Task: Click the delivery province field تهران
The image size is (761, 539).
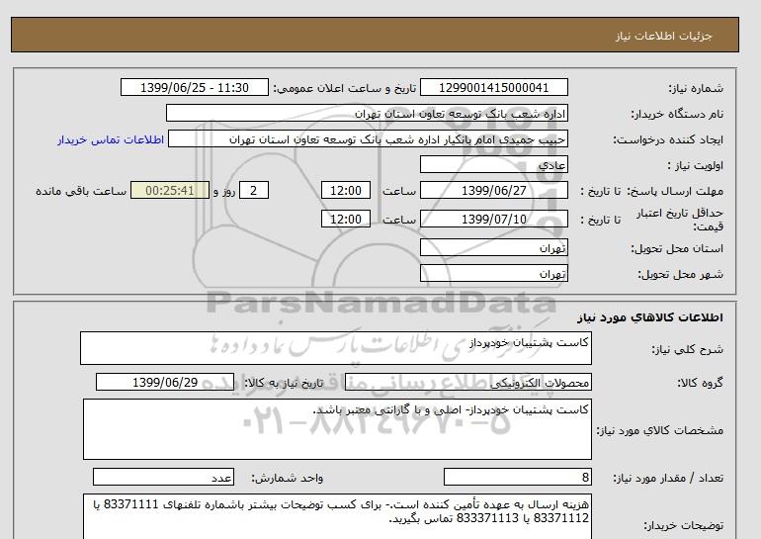Action: [493, 247]
